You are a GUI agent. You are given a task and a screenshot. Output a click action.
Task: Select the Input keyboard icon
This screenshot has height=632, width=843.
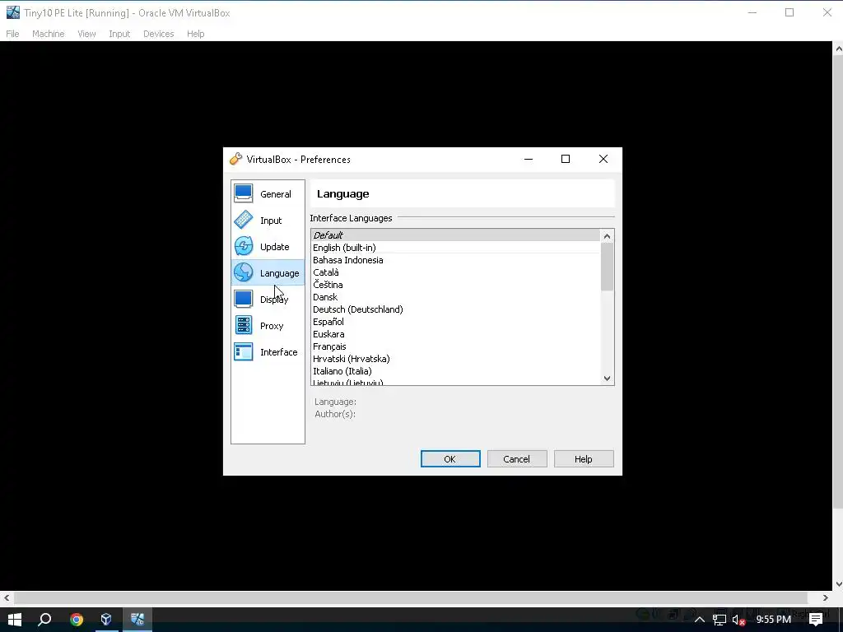click(243, 220)
